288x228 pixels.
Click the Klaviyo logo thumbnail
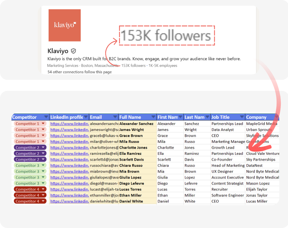pos(64,25)
